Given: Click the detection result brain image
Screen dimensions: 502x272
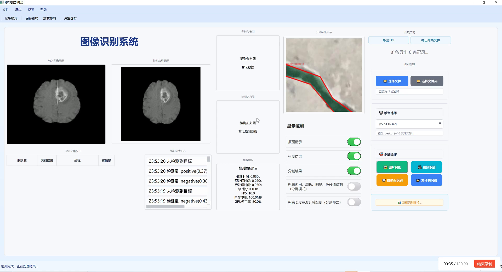Looking at the screenshot, I should [x=161, y=104].
